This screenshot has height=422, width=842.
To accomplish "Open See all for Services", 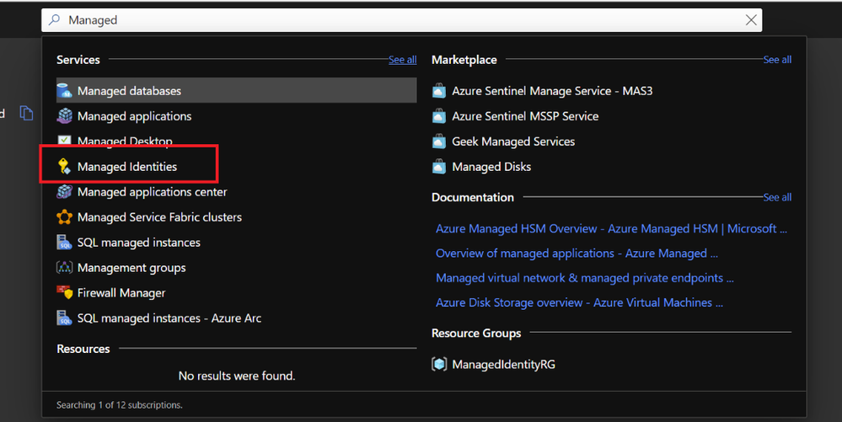I will [x=403, y=60].
